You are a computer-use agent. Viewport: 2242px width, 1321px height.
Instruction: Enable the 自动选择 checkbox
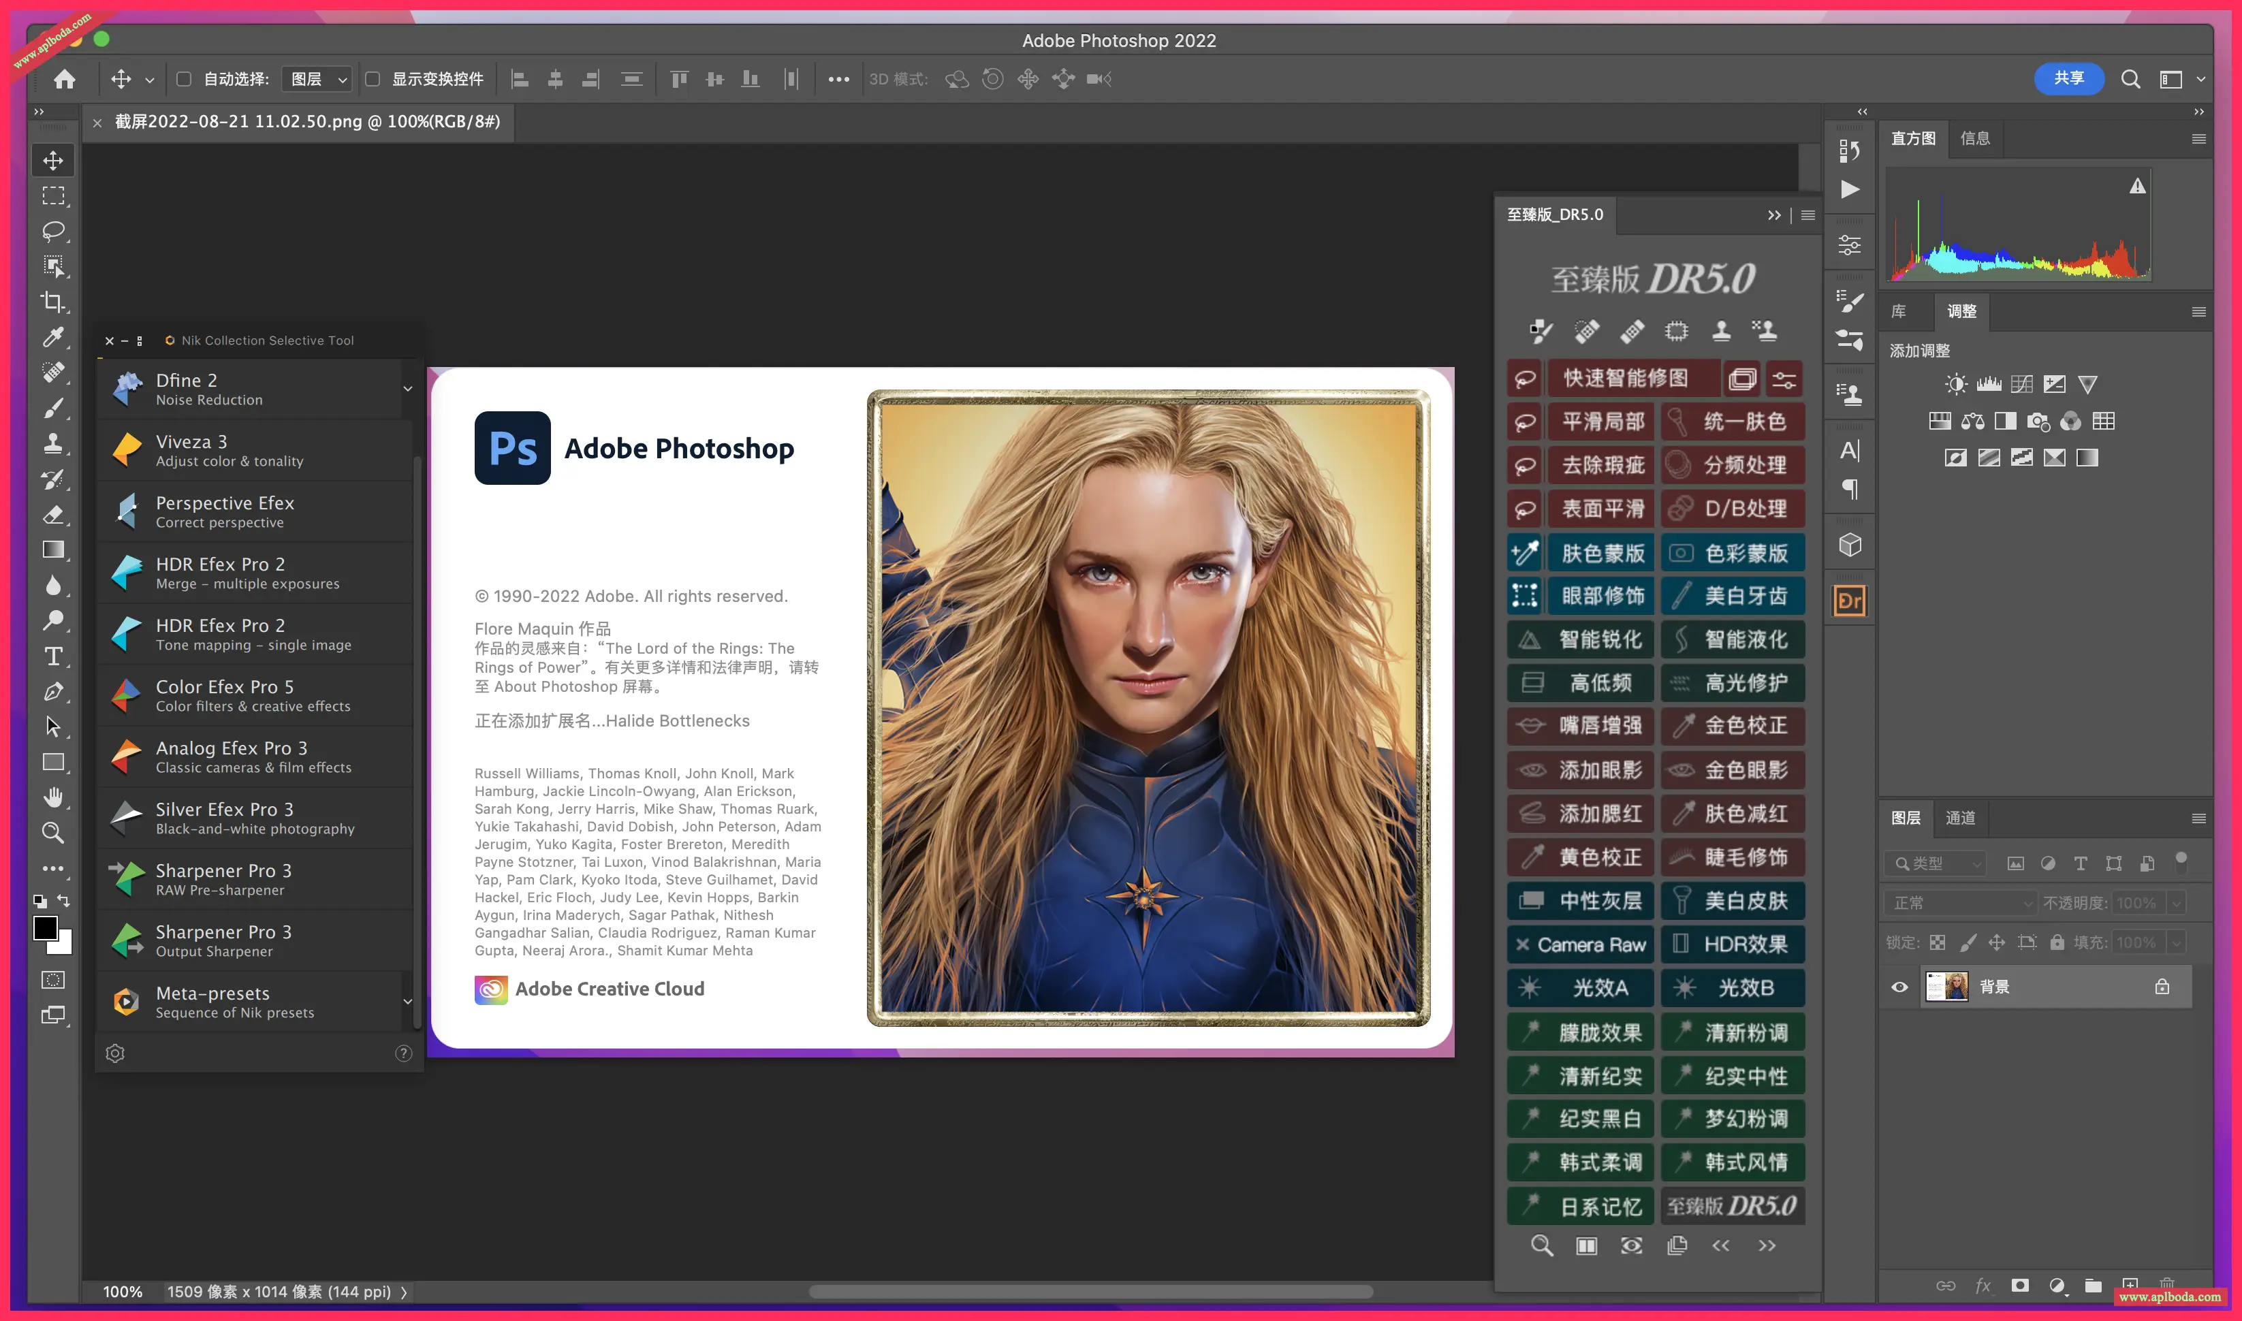185,79
